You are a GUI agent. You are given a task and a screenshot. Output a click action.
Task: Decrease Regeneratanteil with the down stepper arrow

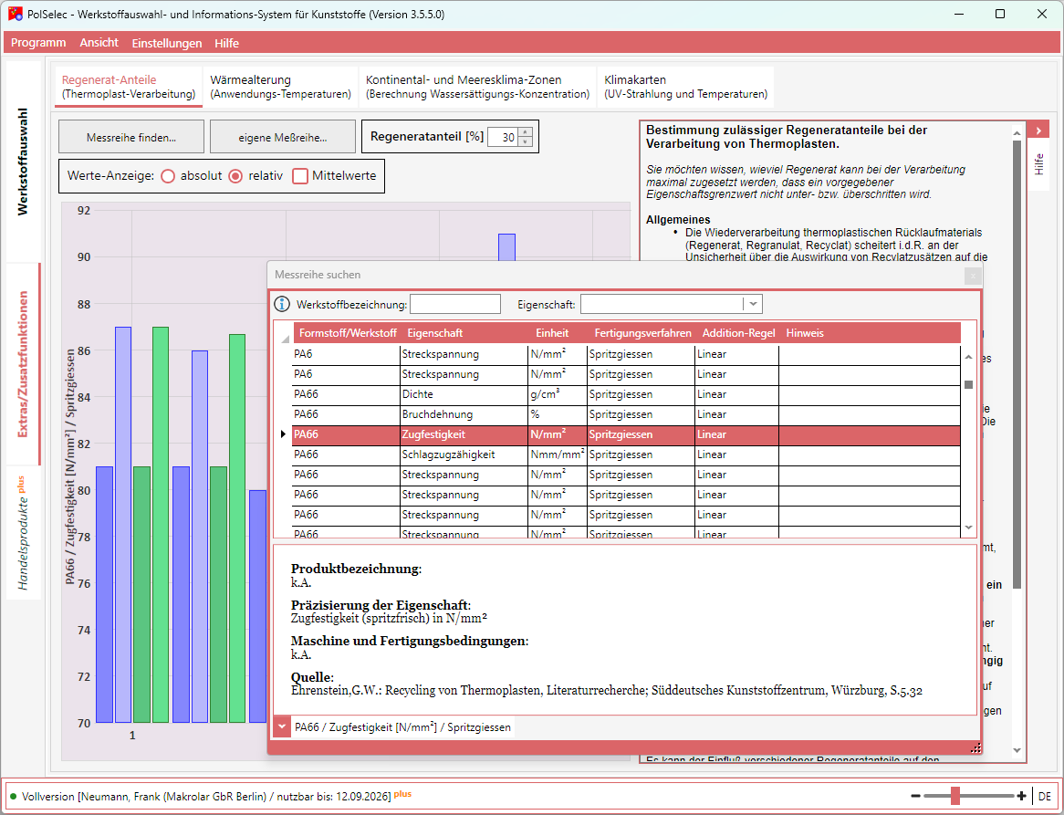click(x=525, y=141)
